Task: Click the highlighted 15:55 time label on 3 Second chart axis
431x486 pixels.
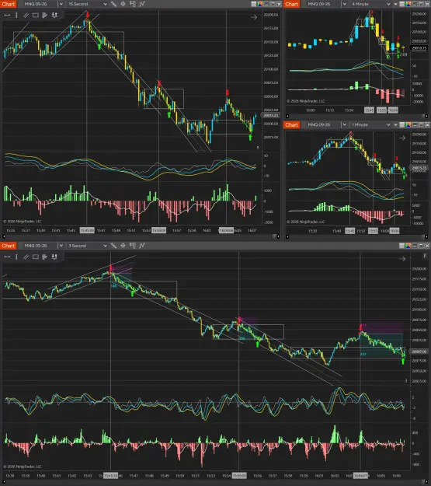Action: tap(239, 475)
